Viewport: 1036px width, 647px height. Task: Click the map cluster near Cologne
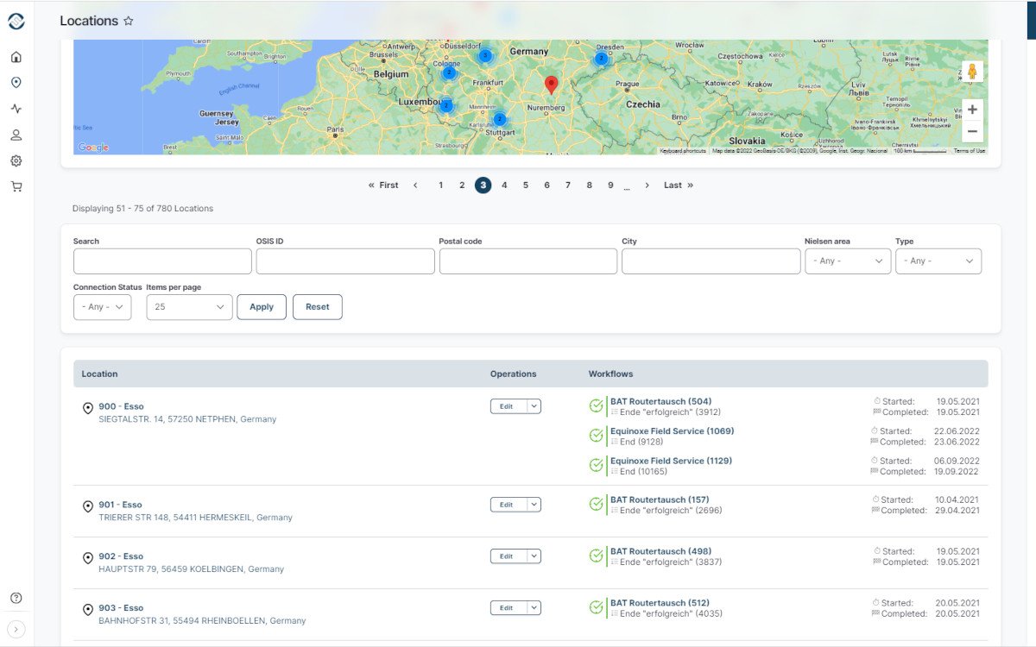[x=449, y=73]
